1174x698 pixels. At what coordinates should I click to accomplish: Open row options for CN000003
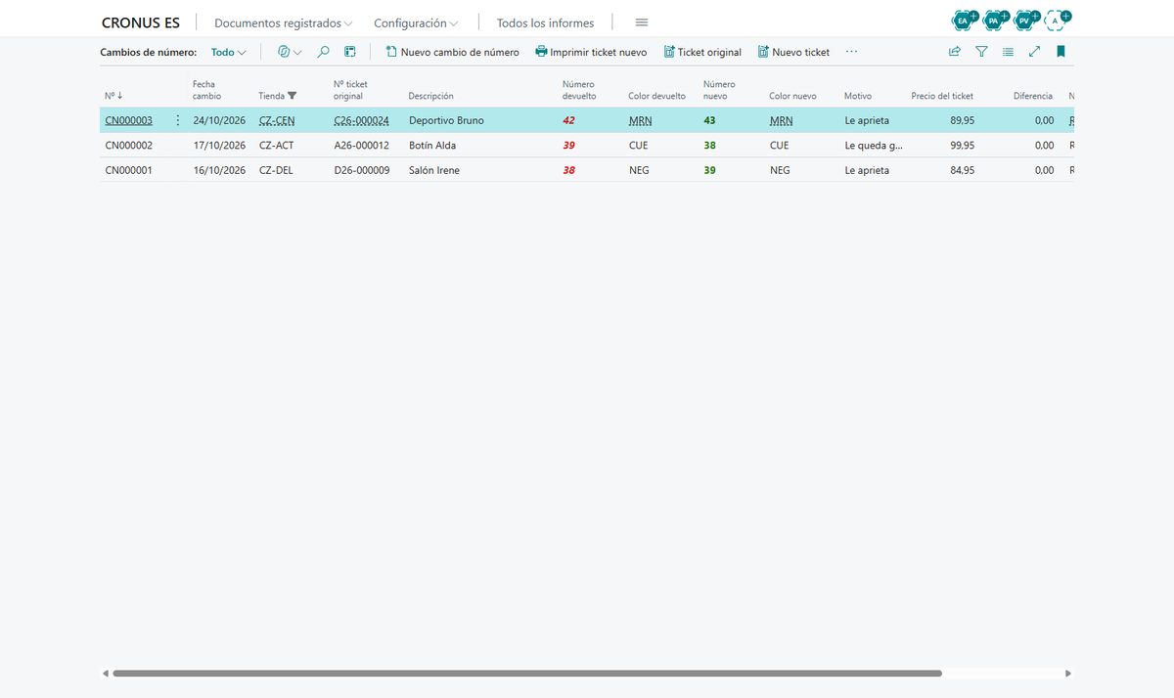(x=177, y=120)
